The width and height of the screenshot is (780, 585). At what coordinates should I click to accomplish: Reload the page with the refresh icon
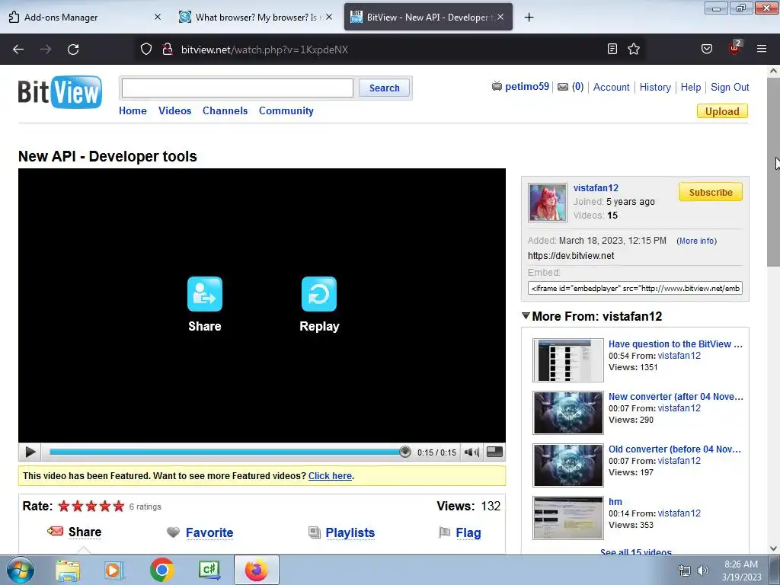tap(73, 50)
